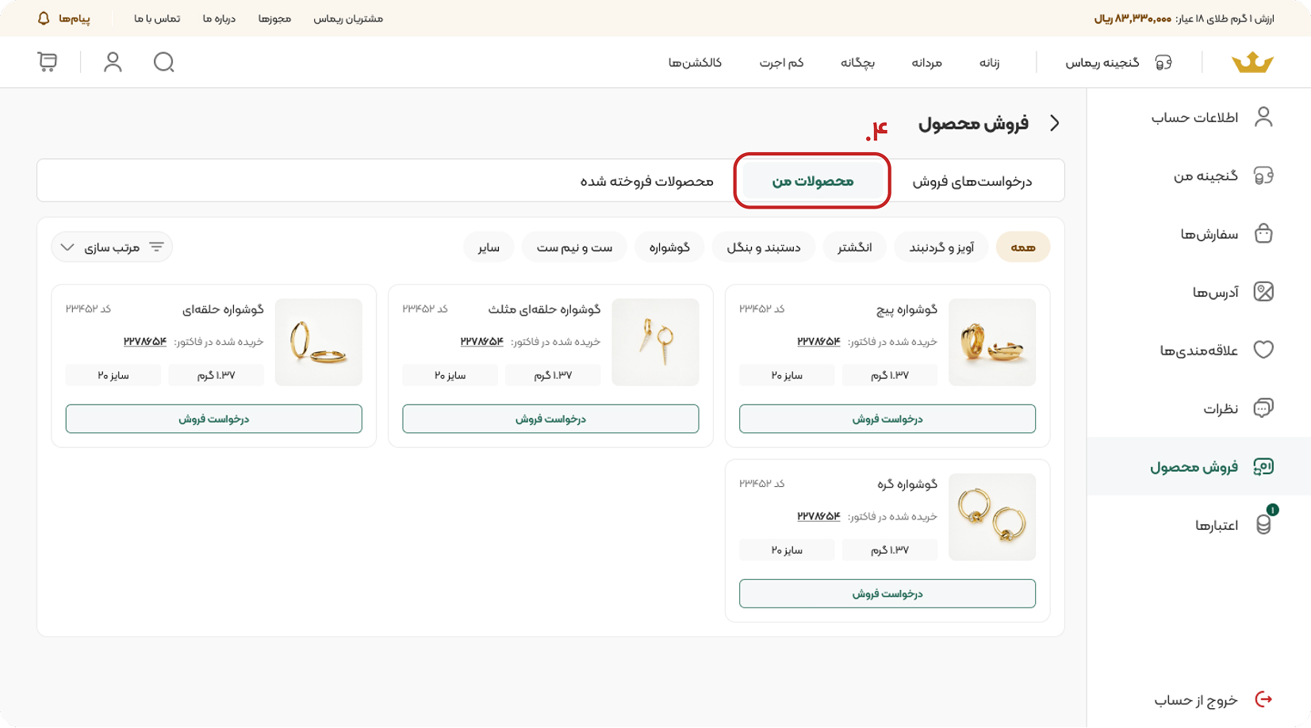
Task: Select the محصولات من tab
Action: click(812, 181)
